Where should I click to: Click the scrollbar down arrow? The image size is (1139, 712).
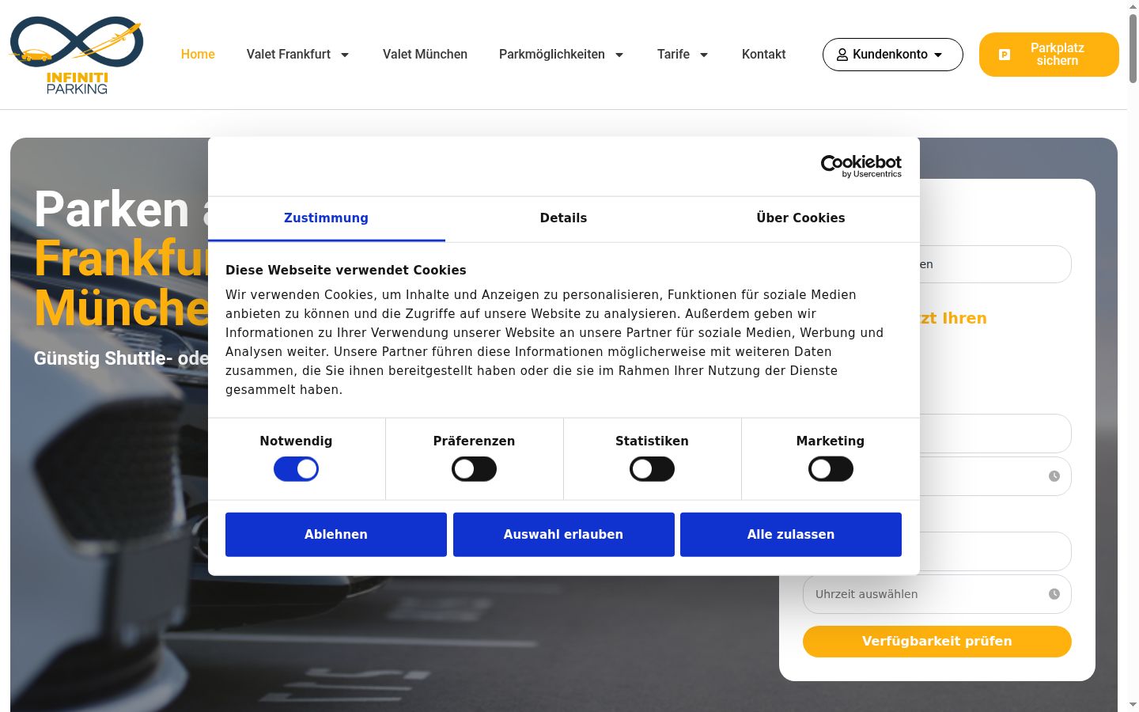[x=1133, y=705]
